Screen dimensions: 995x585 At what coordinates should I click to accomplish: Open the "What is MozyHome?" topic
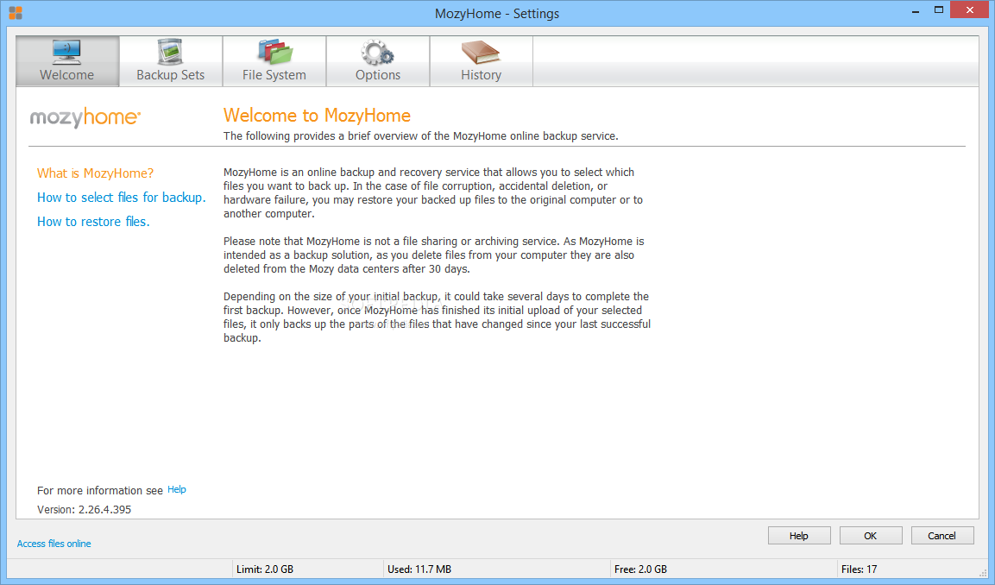coord(96,173)
